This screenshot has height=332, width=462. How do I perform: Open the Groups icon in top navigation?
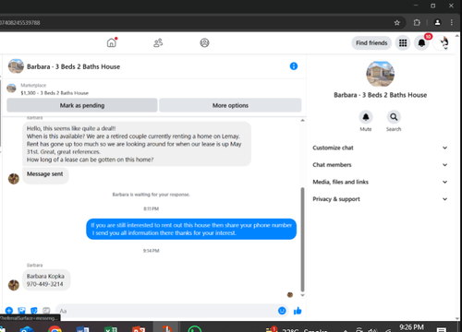click(204, 42)
